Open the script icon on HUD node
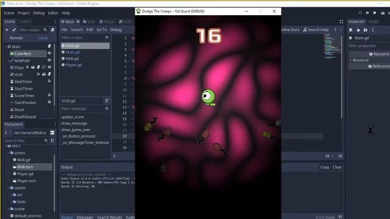Viewport: 390px width, 219px height. [x=49, y=74]
